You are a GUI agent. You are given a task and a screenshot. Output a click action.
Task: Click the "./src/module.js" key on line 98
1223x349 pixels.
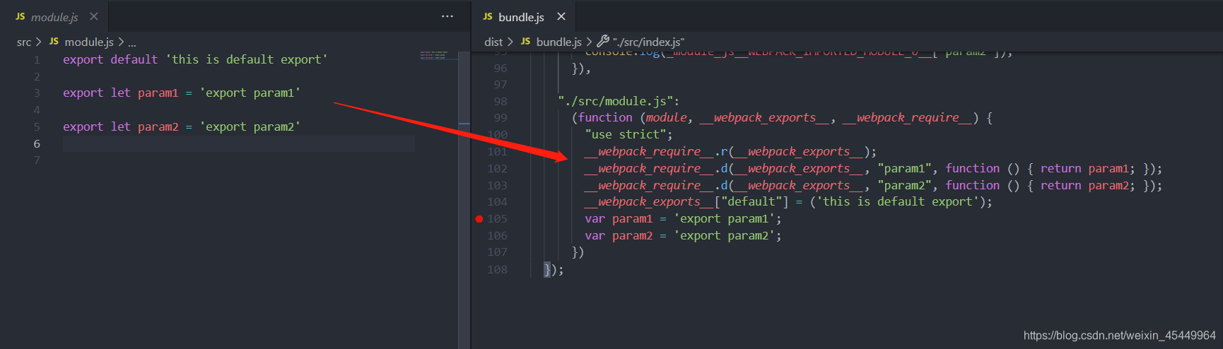[616, 101]
